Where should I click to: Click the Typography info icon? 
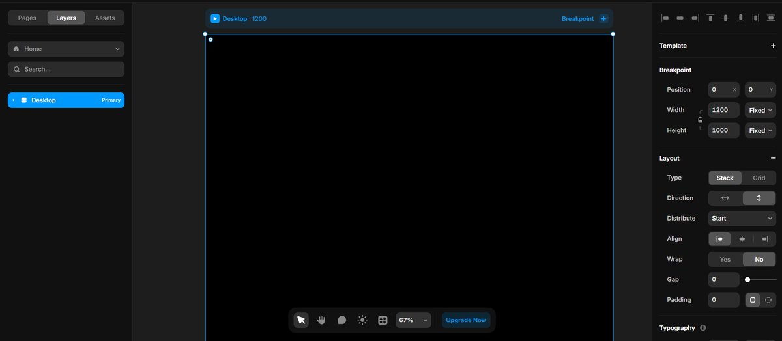(x=703, y=328)
